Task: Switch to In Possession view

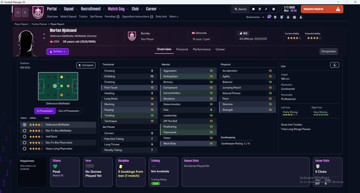Action: click(45, 111)
